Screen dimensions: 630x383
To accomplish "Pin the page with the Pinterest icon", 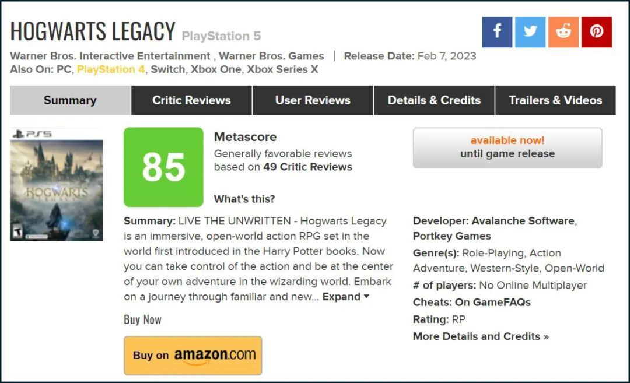I will (597, 32).
